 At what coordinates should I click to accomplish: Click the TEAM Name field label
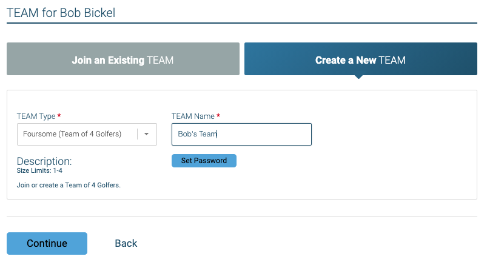pos(192,116)
